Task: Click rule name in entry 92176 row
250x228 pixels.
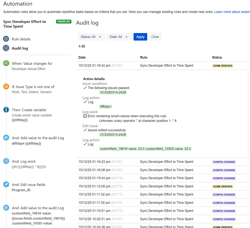Action: click(167, 203)
